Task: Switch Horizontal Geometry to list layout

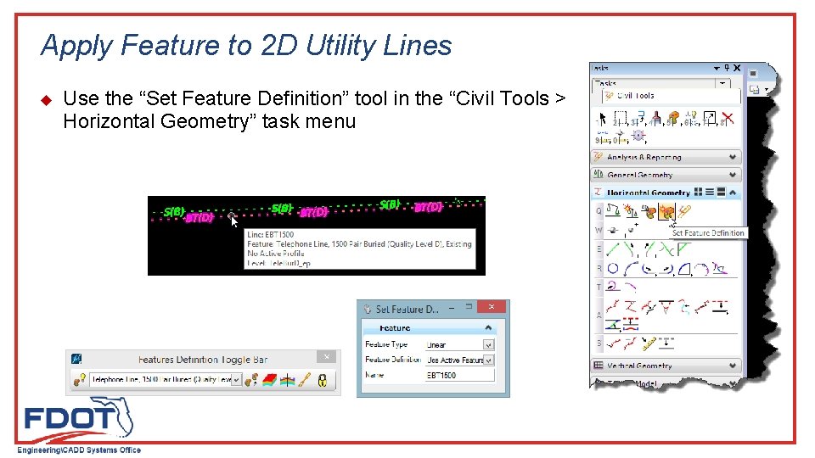Action: click(x=710, y=193)
